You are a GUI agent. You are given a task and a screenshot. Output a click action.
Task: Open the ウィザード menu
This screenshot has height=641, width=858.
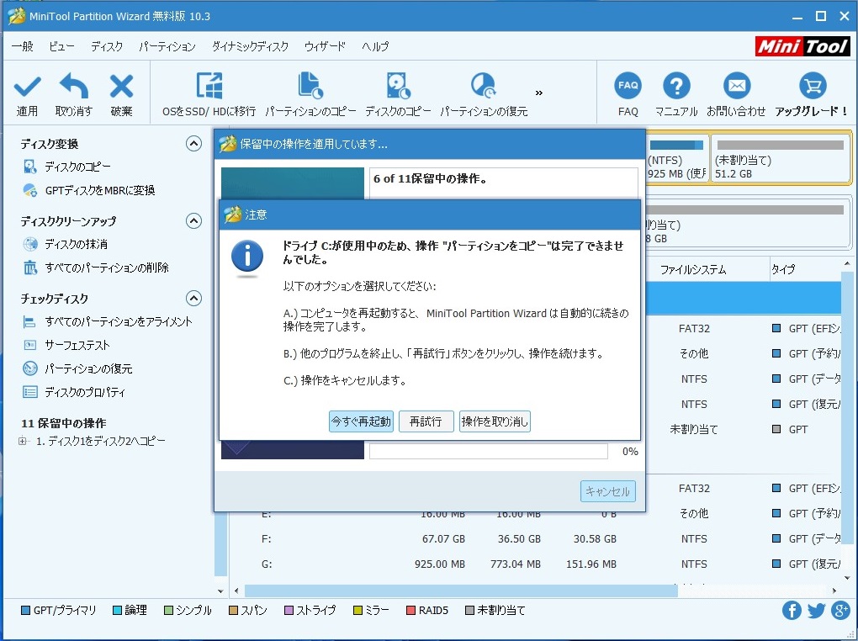tap(325, 46)
